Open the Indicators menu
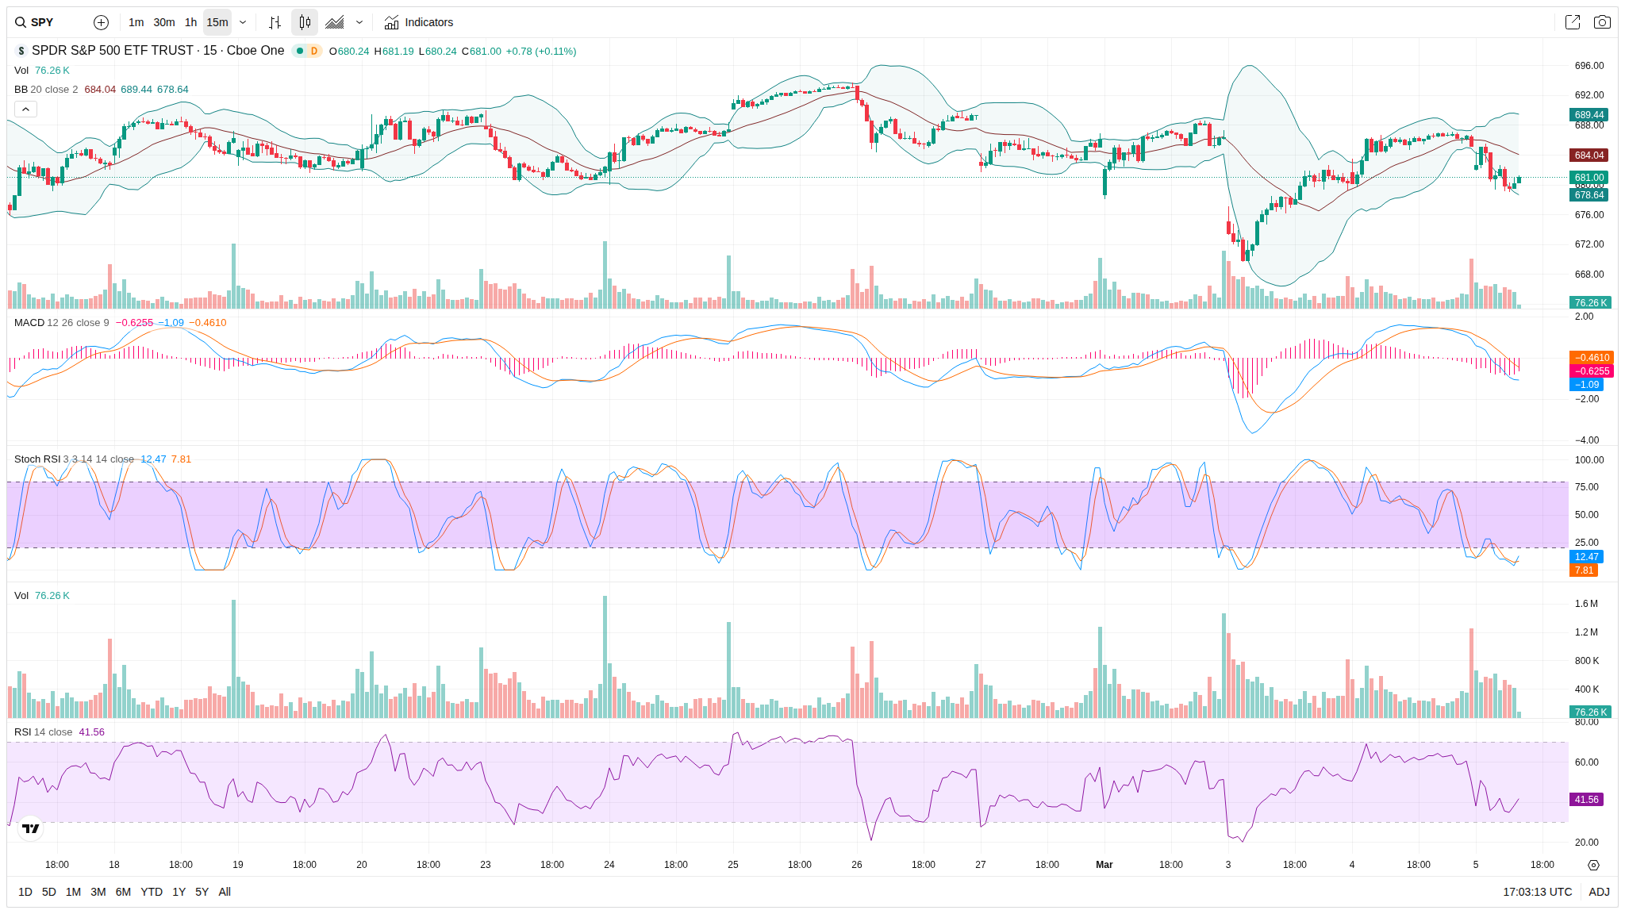 point(419,22)
